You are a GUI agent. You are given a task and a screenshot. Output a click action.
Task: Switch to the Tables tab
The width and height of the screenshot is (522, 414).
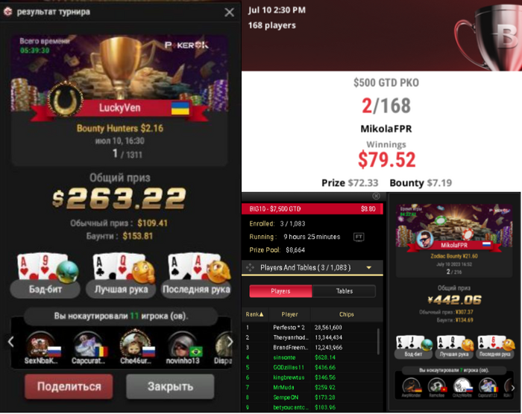point(345,291)
